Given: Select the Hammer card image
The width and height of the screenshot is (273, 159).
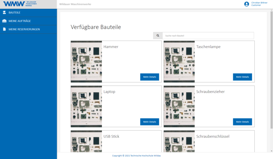Looking at the screenshot, I should pyautogui.click(x=86, y=61).
